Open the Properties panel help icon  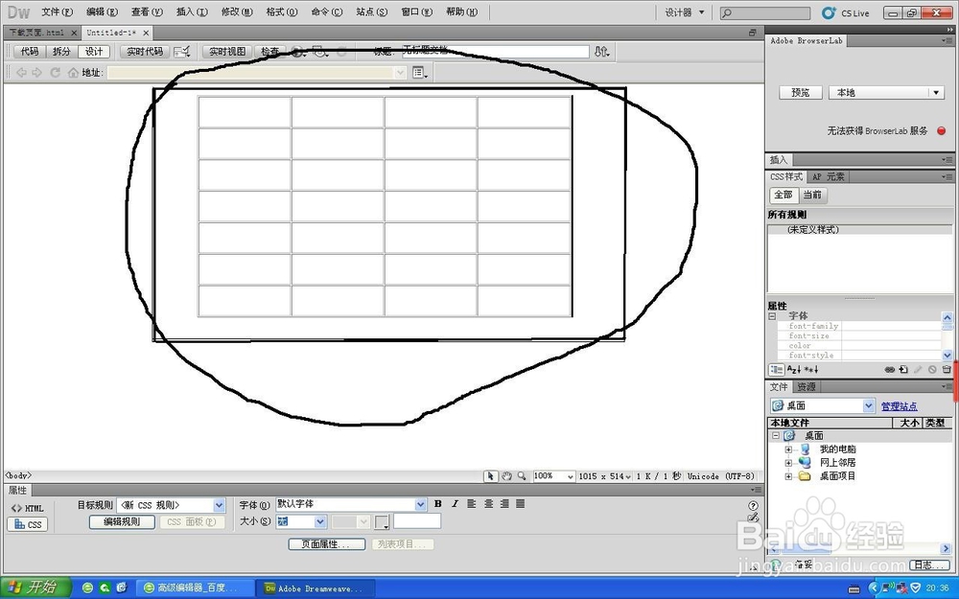753,505
